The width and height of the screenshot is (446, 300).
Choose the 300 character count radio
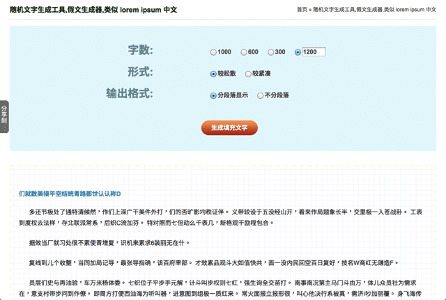(x=271, y=52)
